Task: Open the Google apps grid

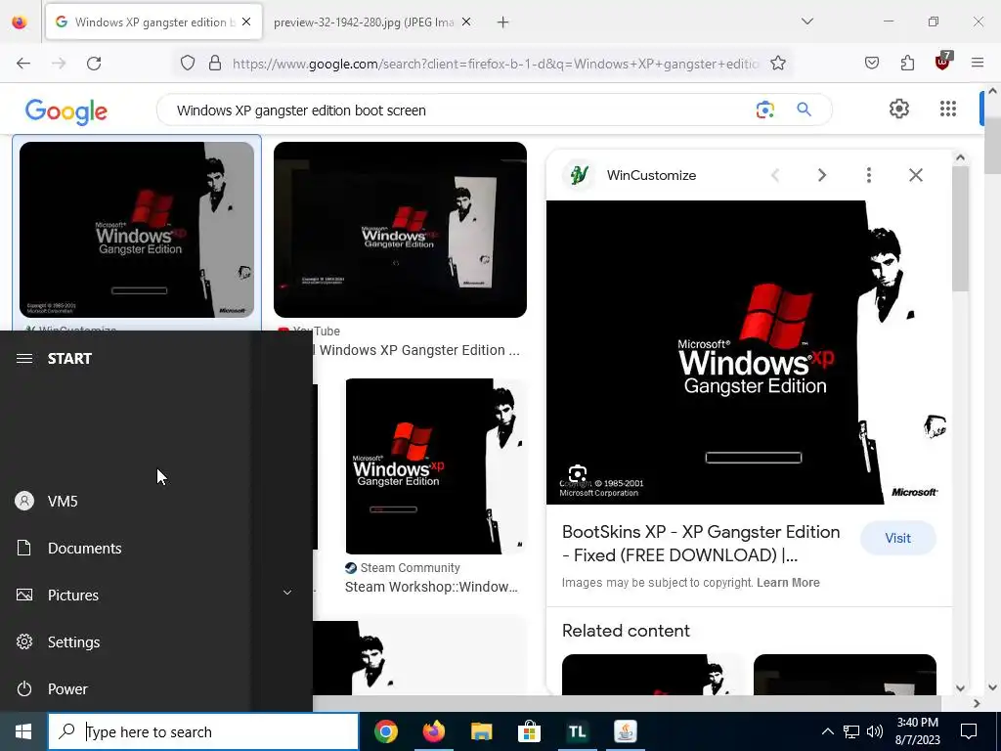Action: pos(948,110)
